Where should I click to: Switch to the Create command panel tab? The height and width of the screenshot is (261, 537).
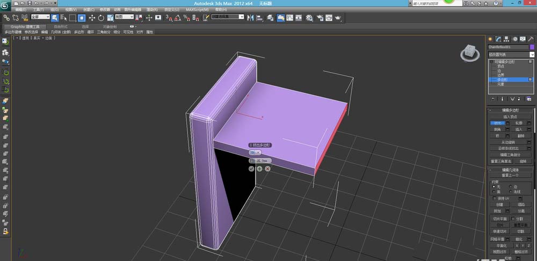click(490, 39)
